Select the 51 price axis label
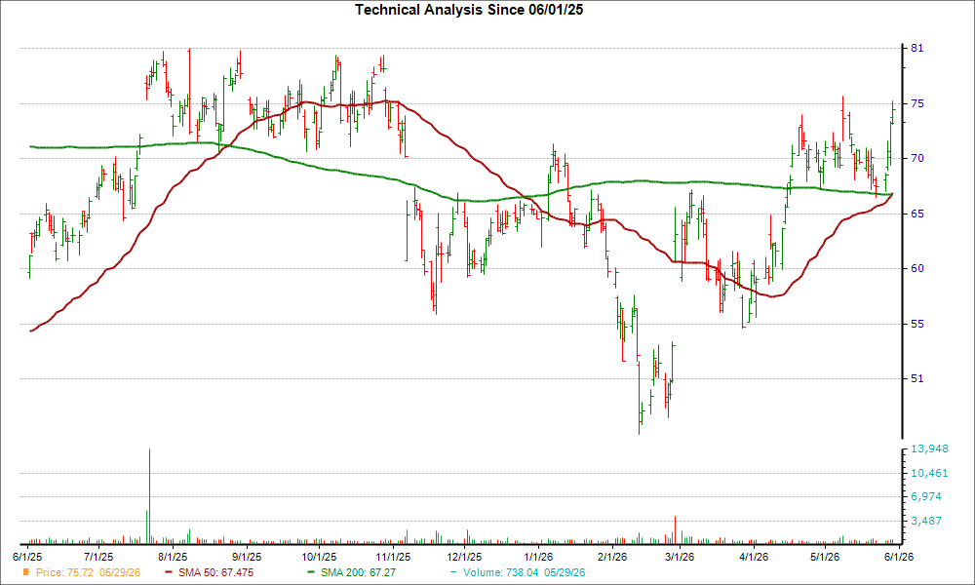This screenshot has width=975, height=585. (917, 378)
